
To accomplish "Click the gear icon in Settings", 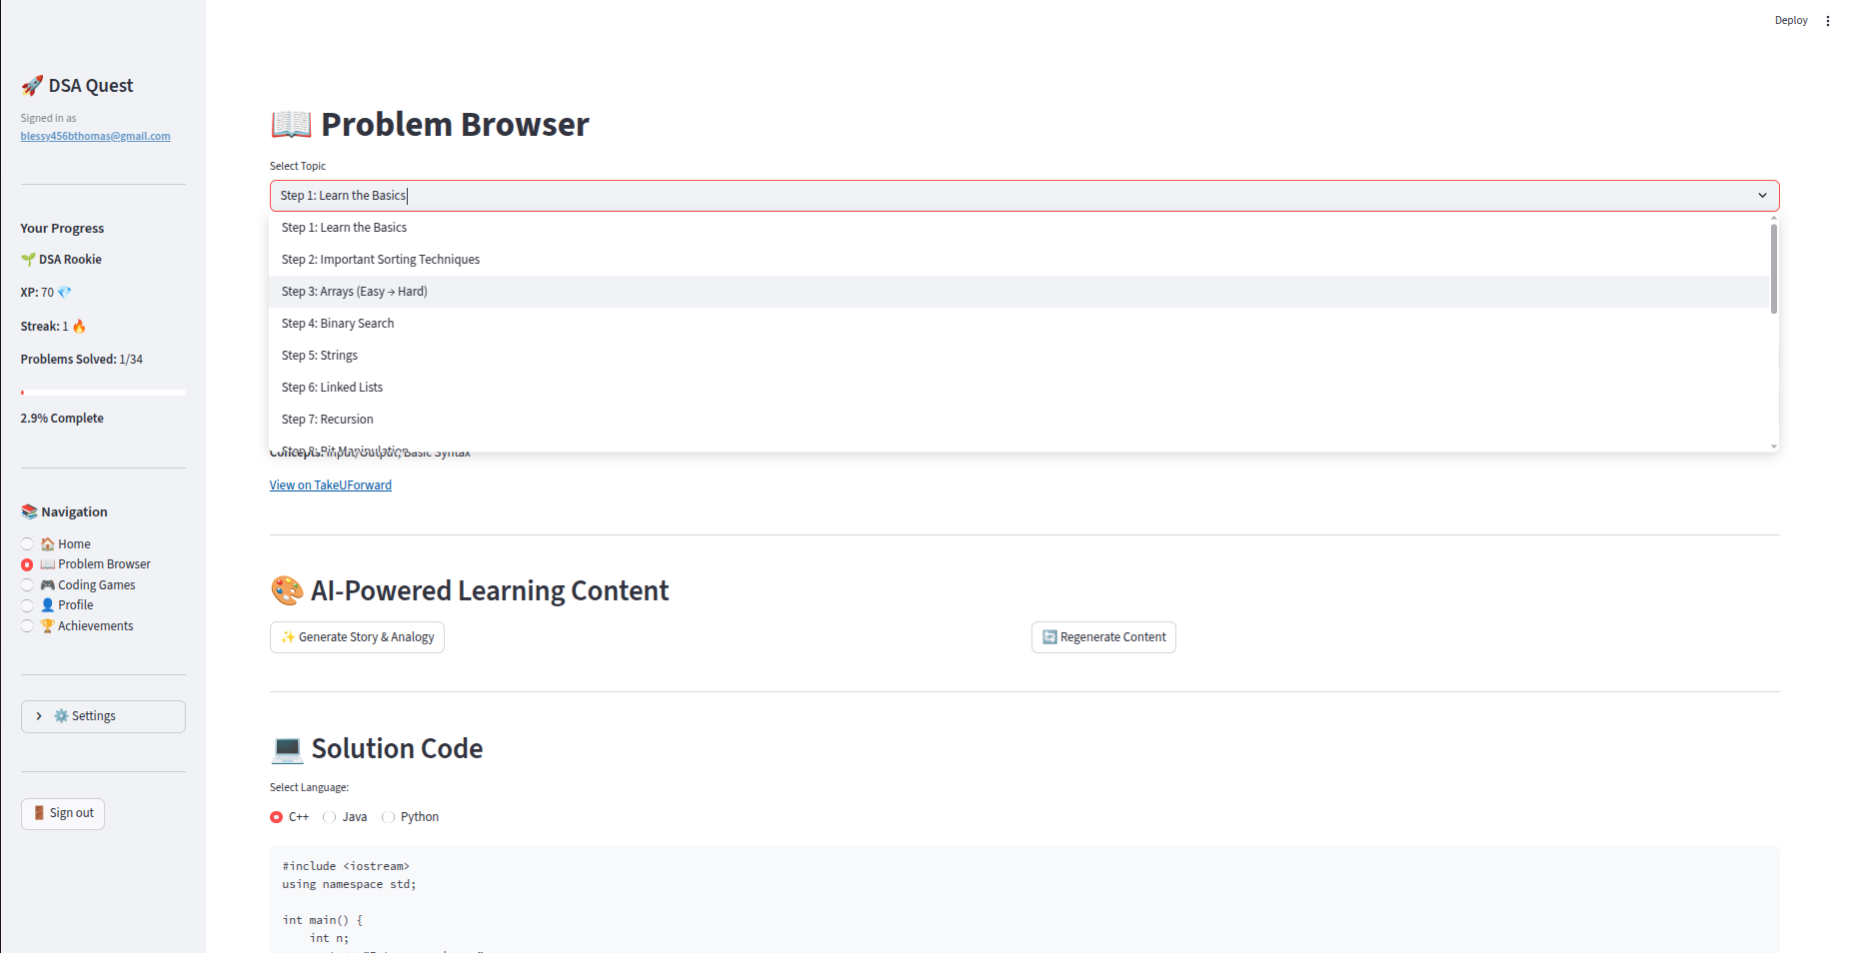I will coord(61,716).
